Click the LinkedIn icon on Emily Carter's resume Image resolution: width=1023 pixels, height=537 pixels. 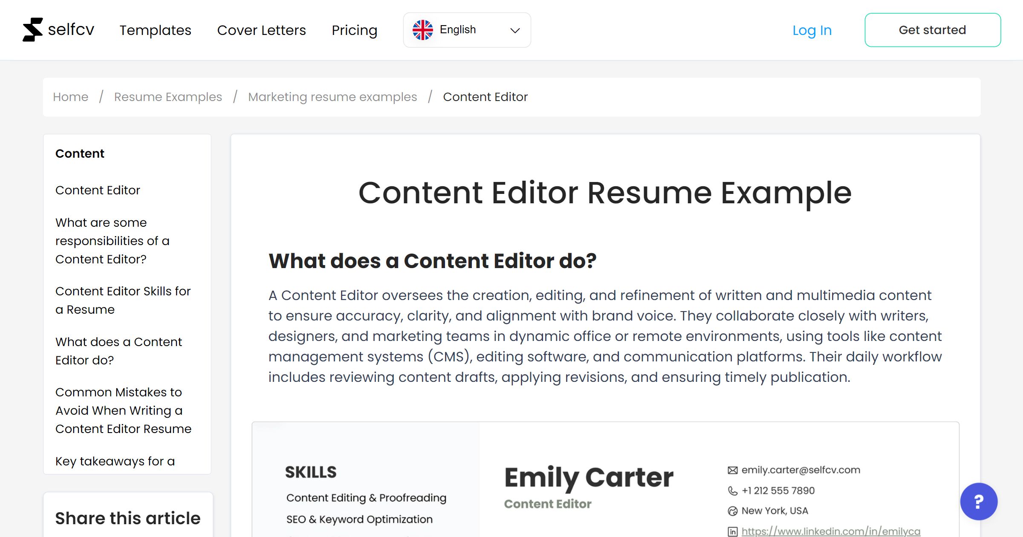pos(732,531)
